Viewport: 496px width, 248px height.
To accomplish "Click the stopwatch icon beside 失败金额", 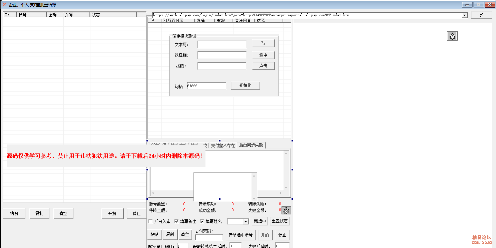I will [286, 210].
